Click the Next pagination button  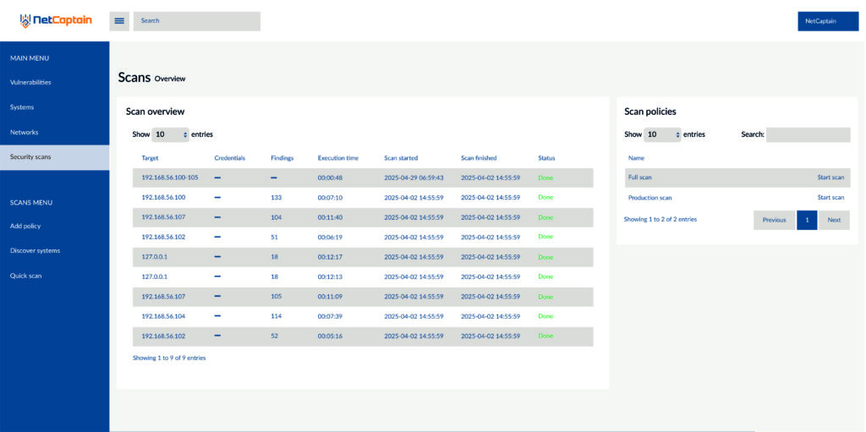pos(834,220)
